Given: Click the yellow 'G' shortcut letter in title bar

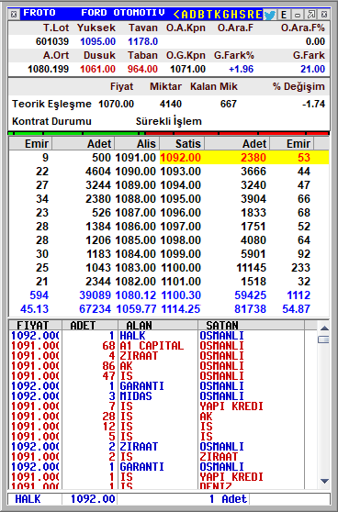Looking at the screenshot, I should [x=226, y=15].
